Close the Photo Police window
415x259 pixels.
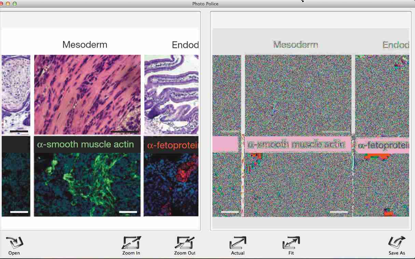(x=1, y=4)
